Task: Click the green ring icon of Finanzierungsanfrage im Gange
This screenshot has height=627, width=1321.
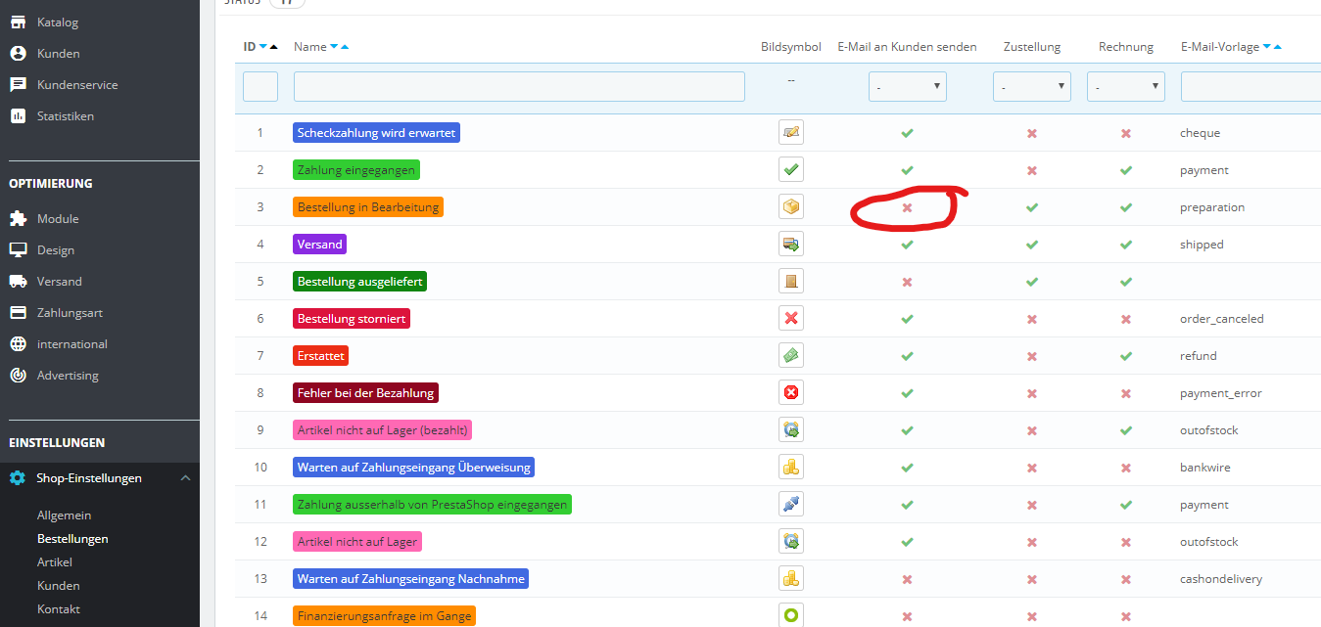Action: pos(791,615)
